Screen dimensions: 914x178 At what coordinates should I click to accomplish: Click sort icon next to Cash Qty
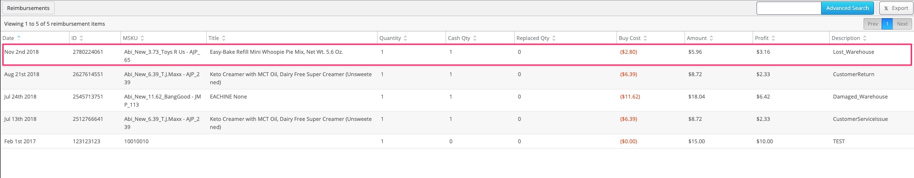pos(475,38)
